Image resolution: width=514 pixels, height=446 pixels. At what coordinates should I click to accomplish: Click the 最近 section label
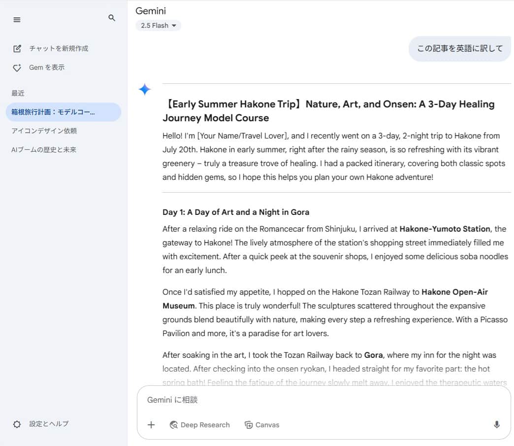[x=18, y=93]
